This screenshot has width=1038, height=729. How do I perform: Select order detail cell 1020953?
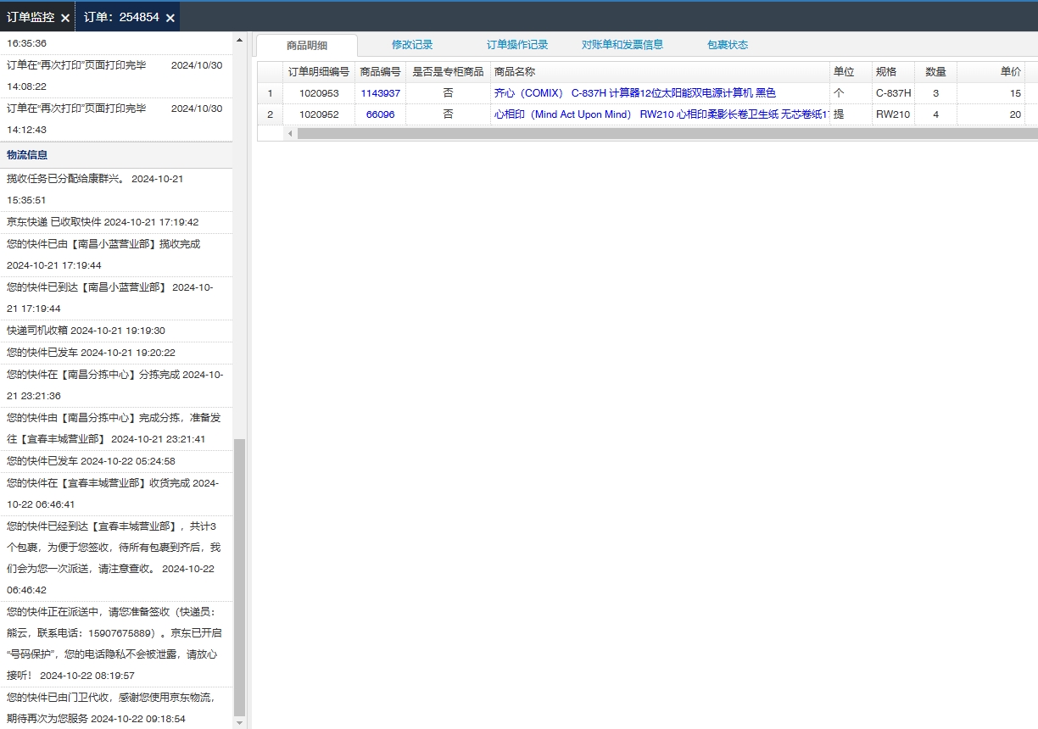(x=319, y=93)
